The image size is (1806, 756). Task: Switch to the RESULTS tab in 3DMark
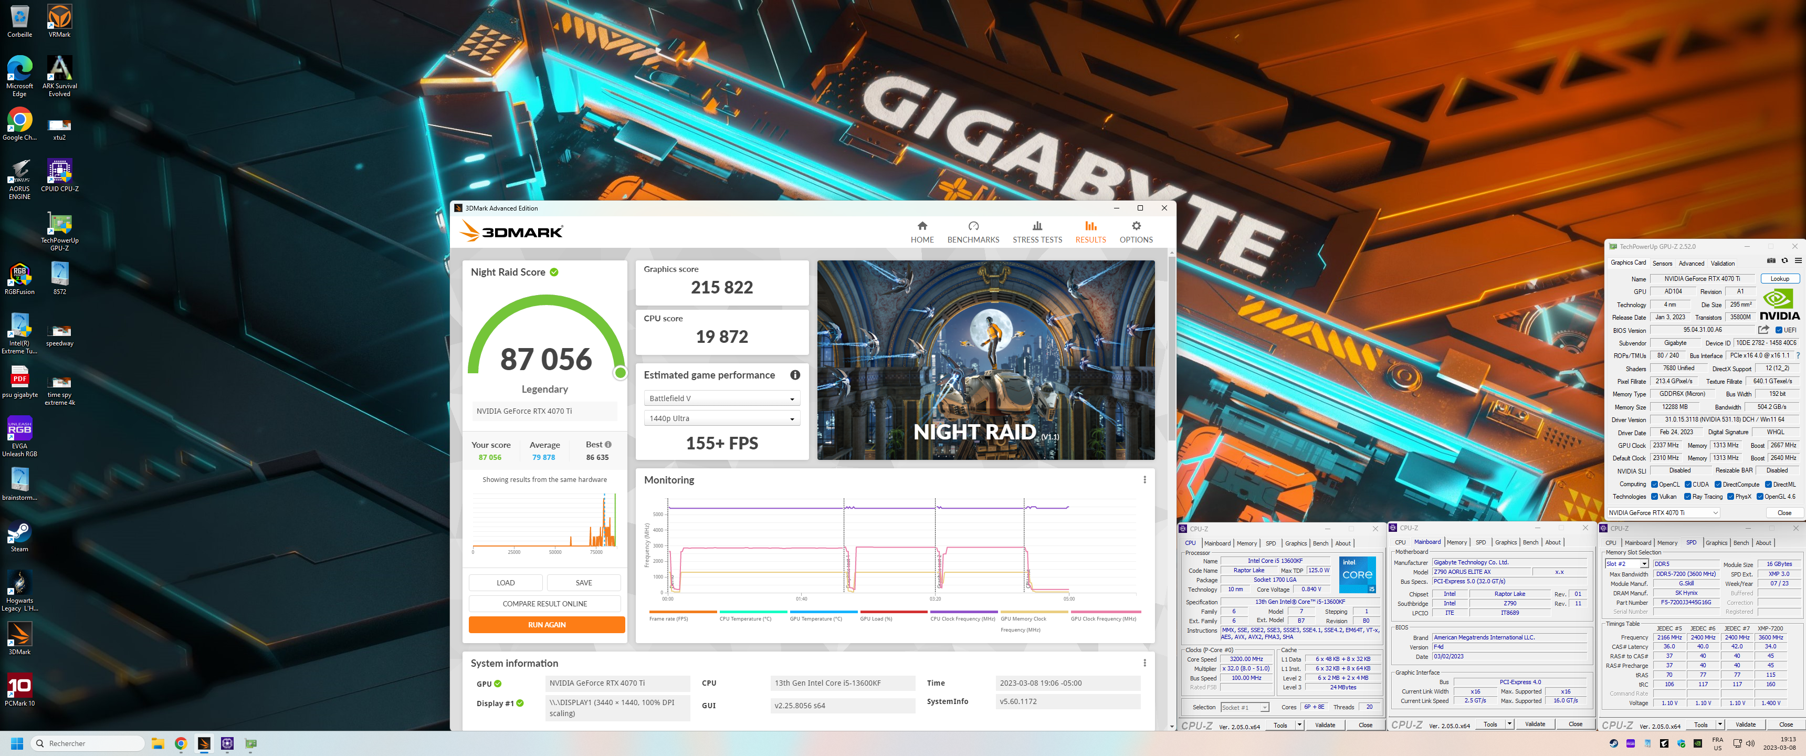point(1090,232)
